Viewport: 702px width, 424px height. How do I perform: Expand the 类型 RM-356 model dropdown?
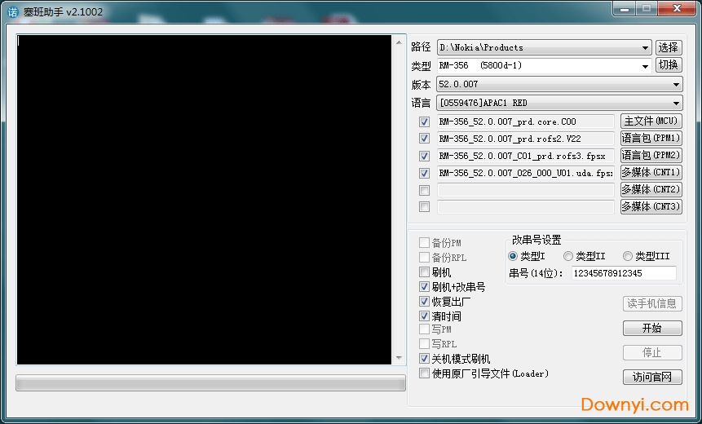[x=646, y=66]
